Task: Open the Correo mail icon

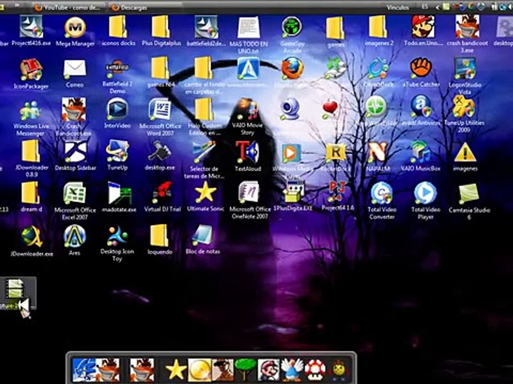Action: tap(75, 69)
